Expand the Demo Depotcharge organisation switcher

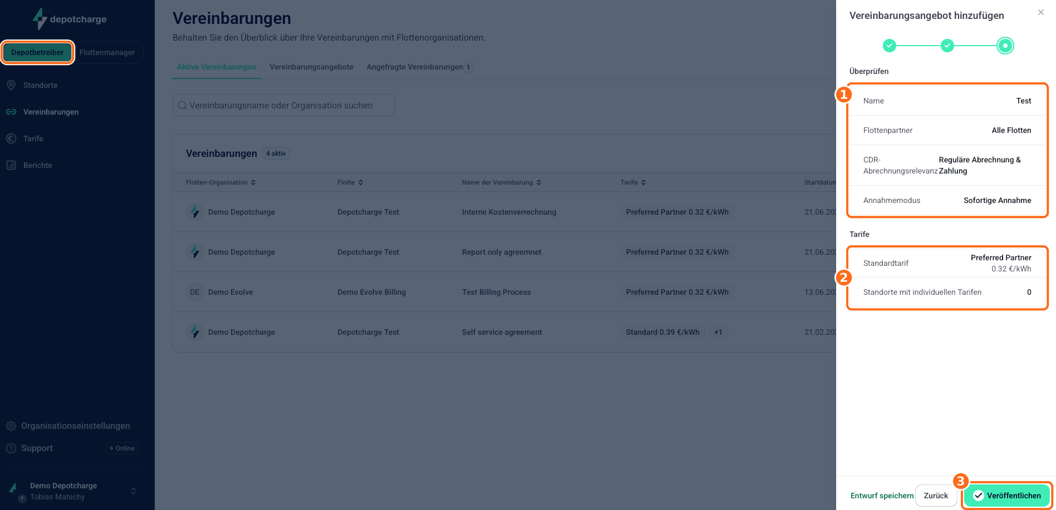click(x=134, y=491)
